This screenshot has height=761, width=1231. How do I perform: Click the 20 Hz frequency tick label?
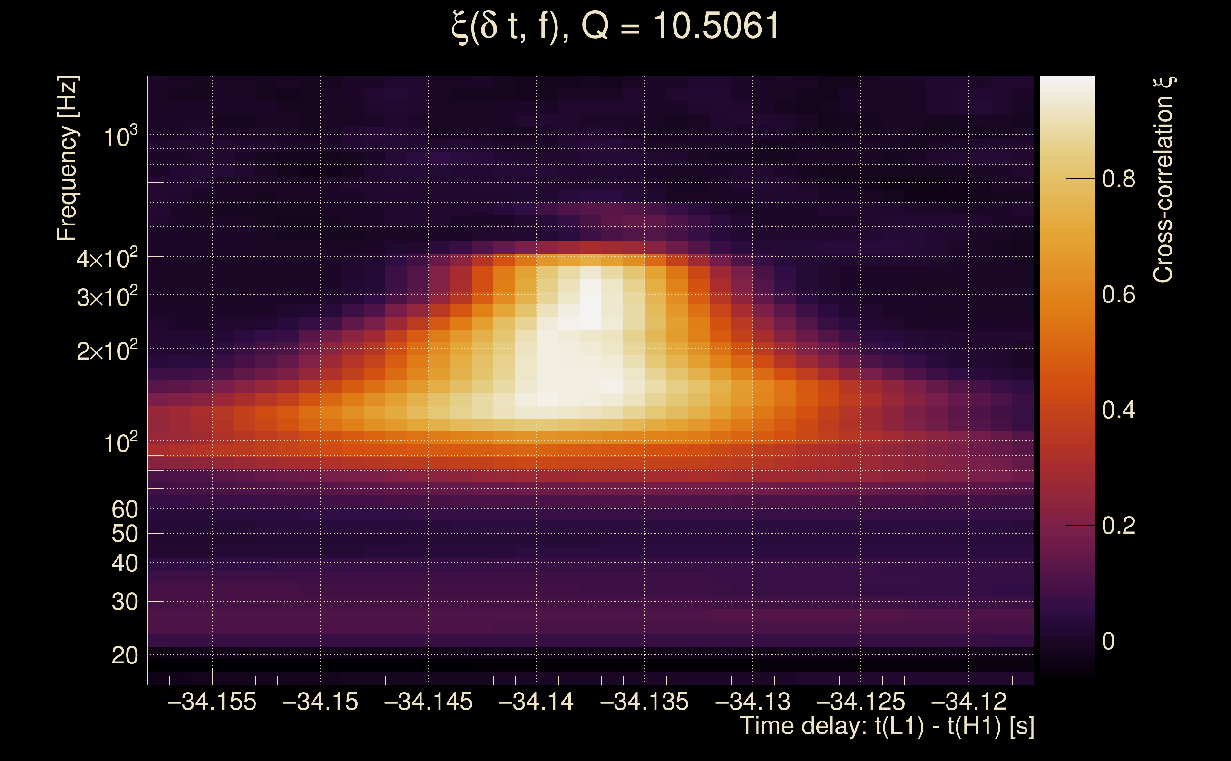click(124, 656)
